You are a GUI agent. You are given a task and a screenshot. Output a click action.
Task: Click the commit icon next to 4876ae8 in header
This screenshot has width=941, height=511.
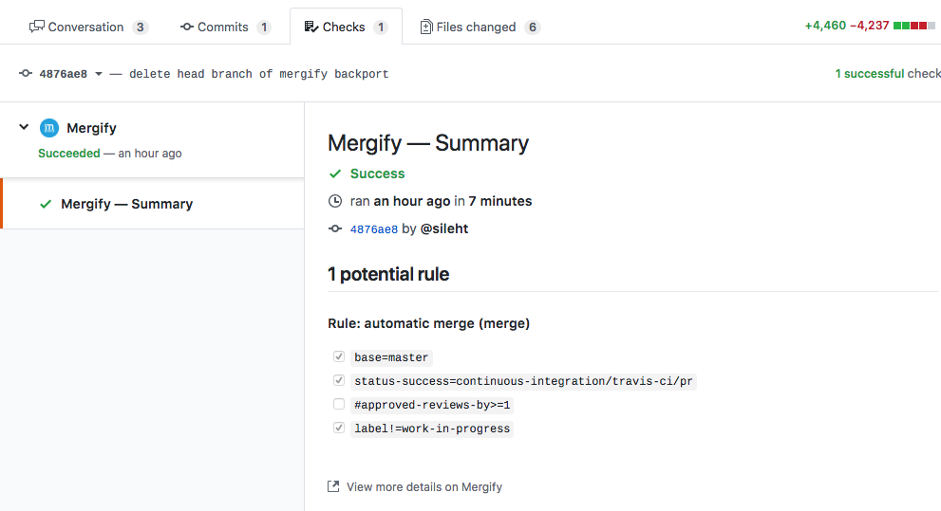click(x=26, y=73)
